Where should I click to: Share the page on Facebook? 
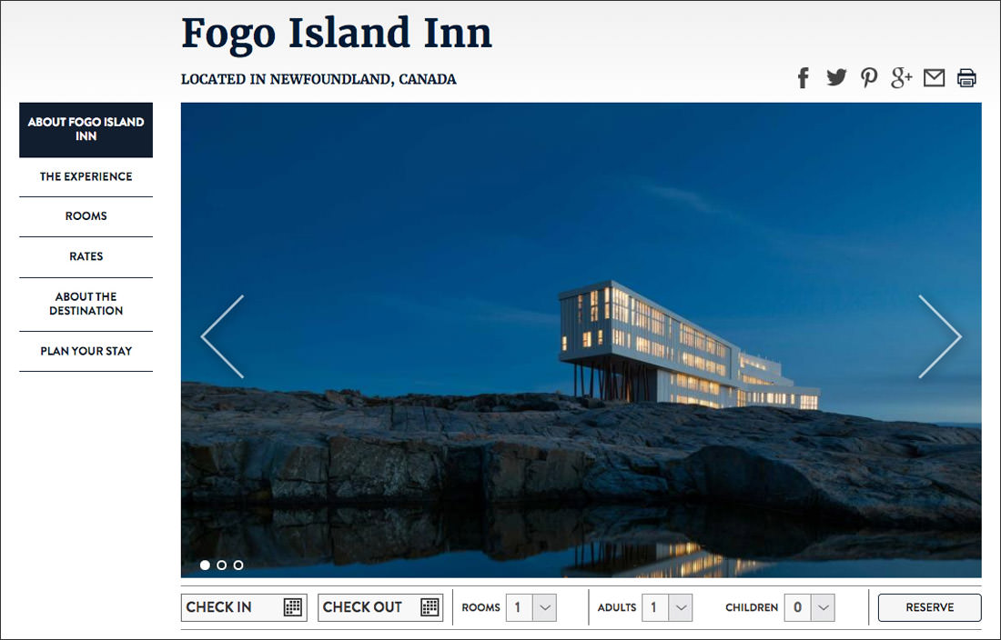[x=804, y=78]
